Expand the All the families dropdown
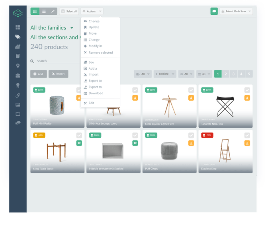Image resolution: width=266 pixels, height=226 pixels. [x=72, y=28]
